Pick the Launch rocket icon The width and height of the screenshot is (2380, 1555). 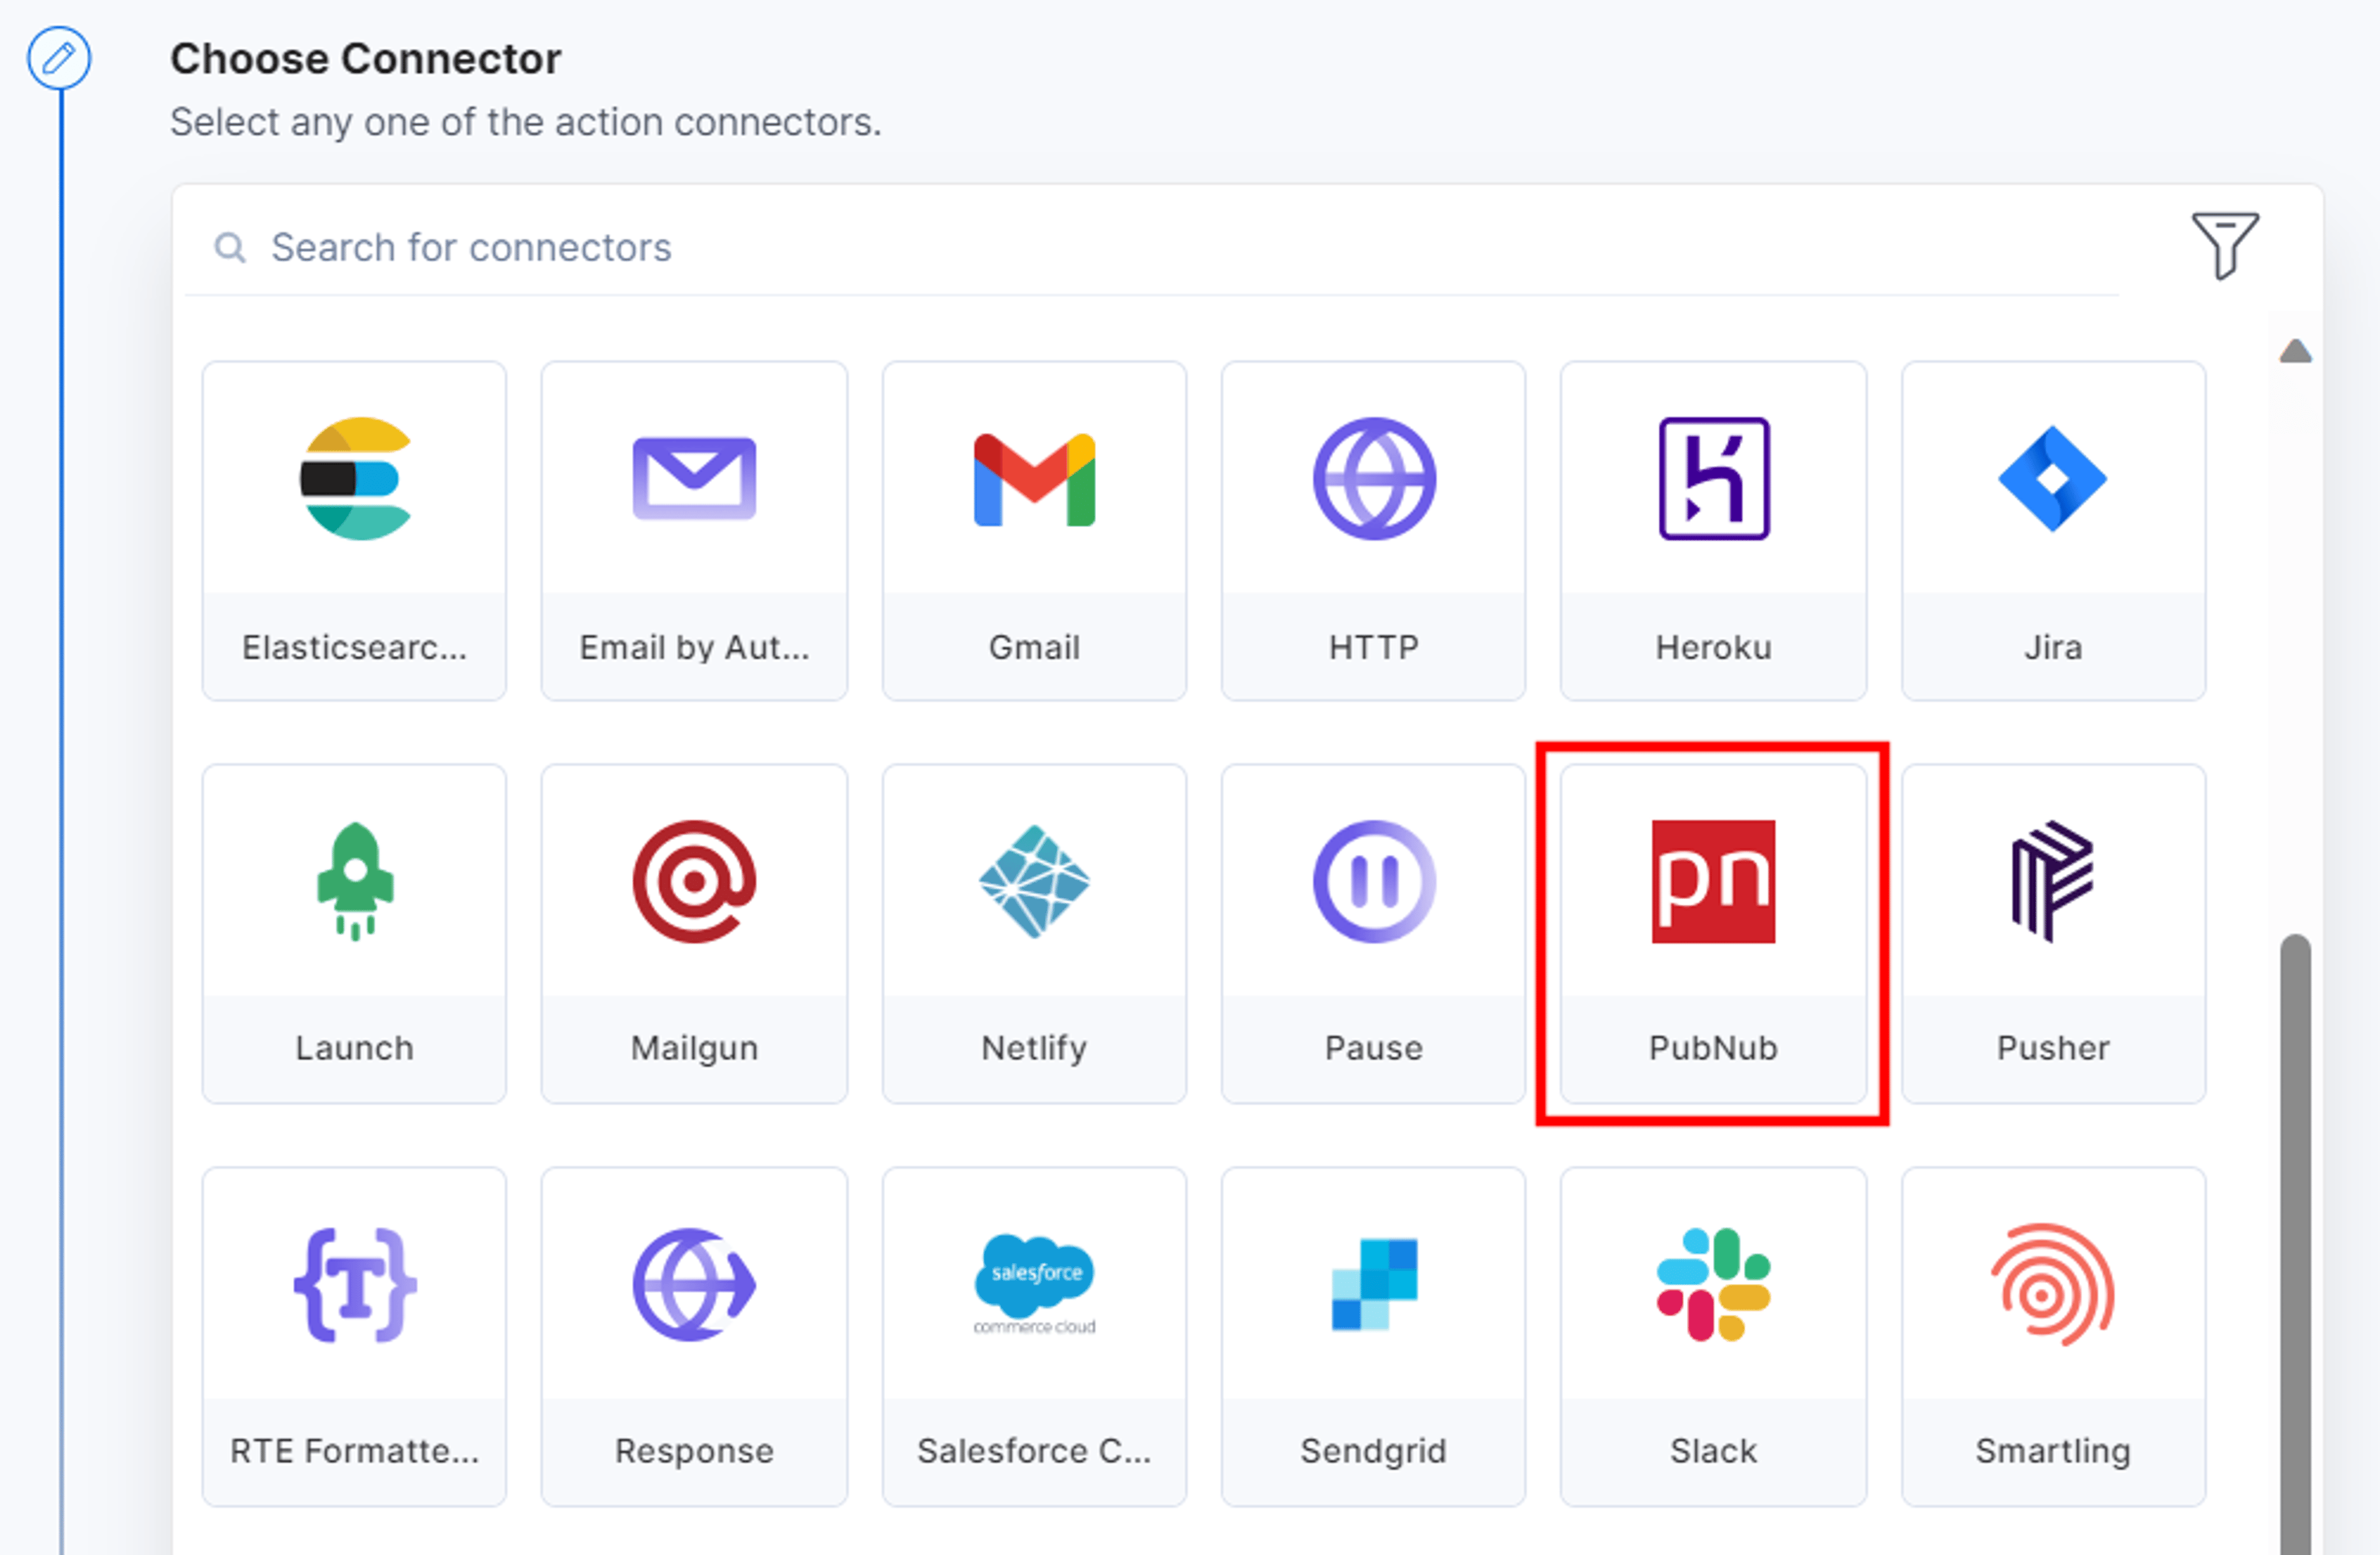pyautogui.click(x=355, y=881)
